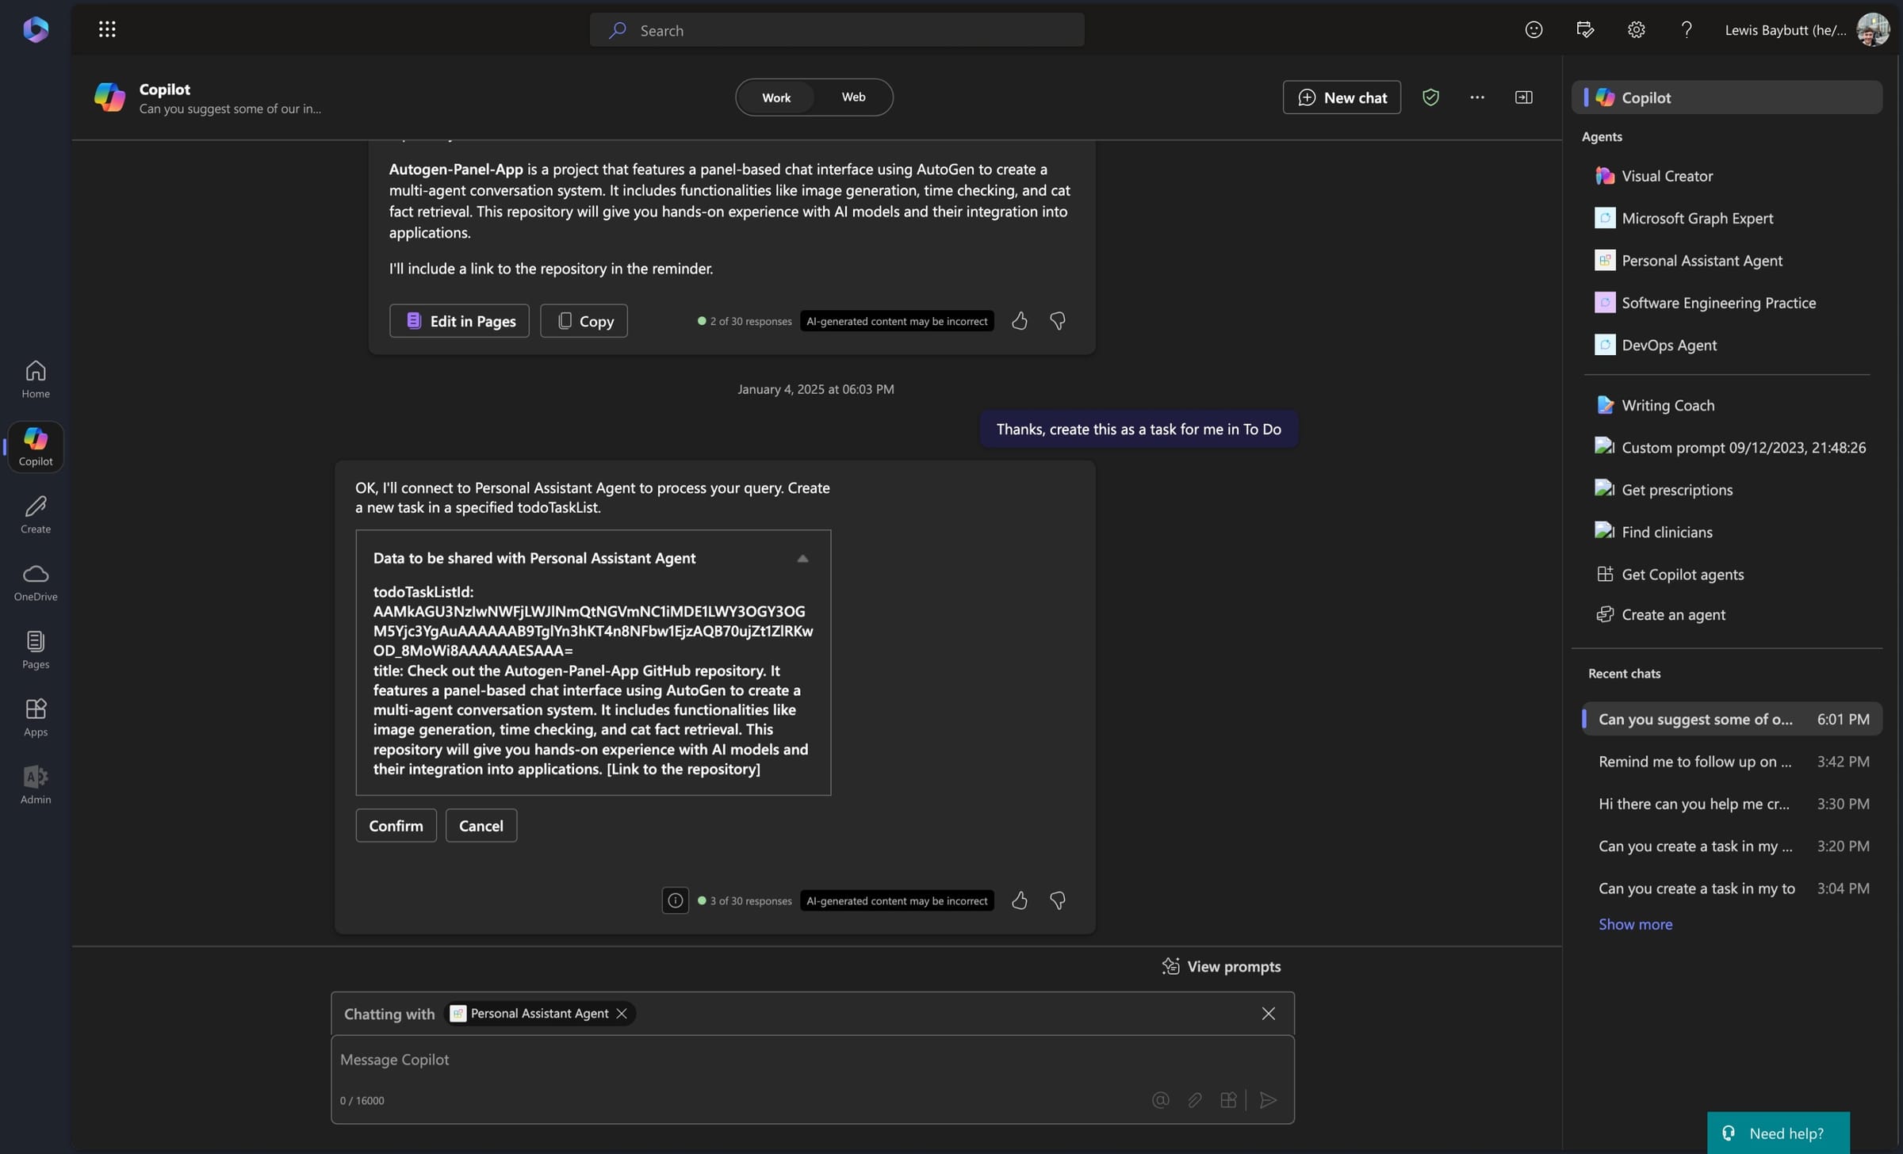
Task: Attach a file using the paperclip icon
Action: click(1195, 1099)
